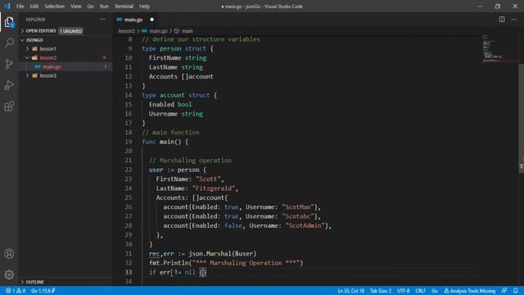
Task: Click the Ln 33, Col 18 position indicator
Action: (x=351, y=291)
